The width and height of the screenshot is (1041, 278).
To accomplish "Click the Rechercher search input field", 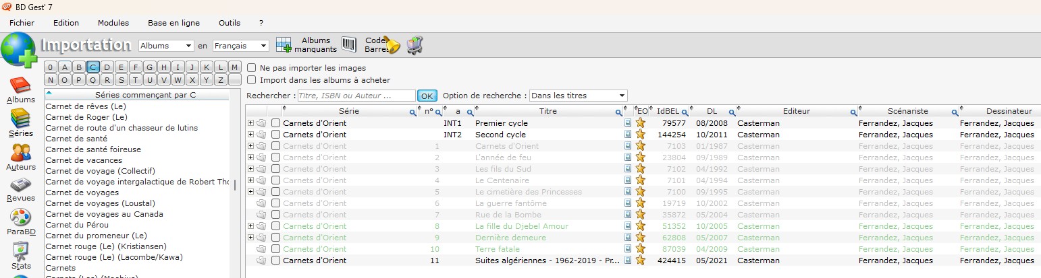I will [356, 96].
